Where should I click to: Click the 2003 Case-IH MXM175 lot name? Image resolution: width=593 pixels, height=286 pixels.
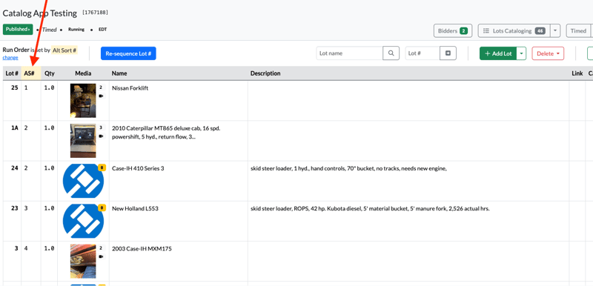[x=142, y=249]
